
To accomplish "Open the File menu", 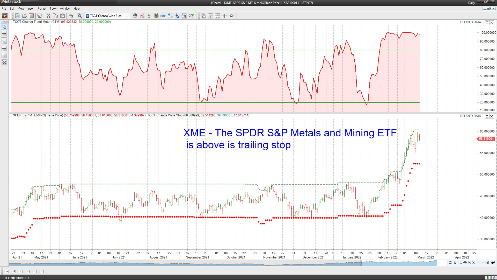I will [4, 9].
